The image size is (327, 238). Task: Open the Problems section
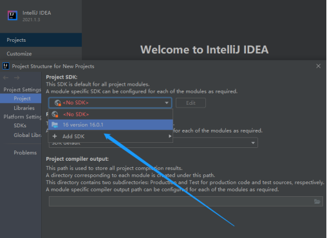[x=25, y=152]
